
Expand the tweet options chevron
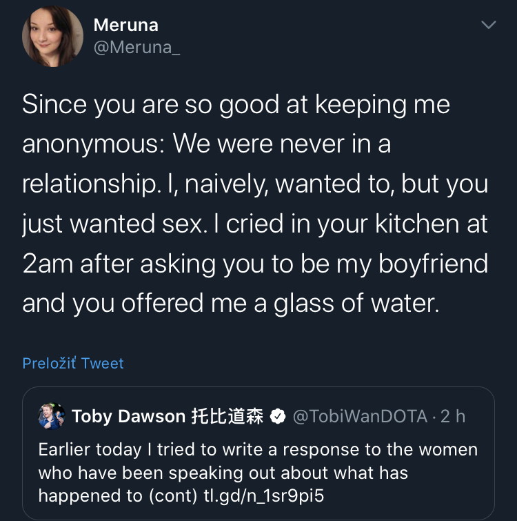pyautogui.click(x=488, y=25)
